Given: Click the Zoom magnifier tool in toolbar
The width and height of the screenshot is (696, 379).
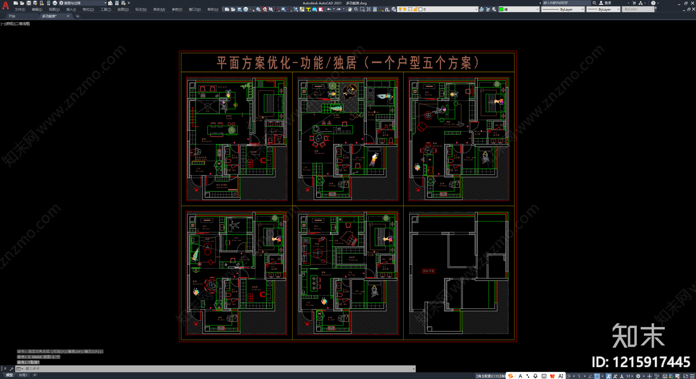Looking at the screenshot, I should 356,9.
